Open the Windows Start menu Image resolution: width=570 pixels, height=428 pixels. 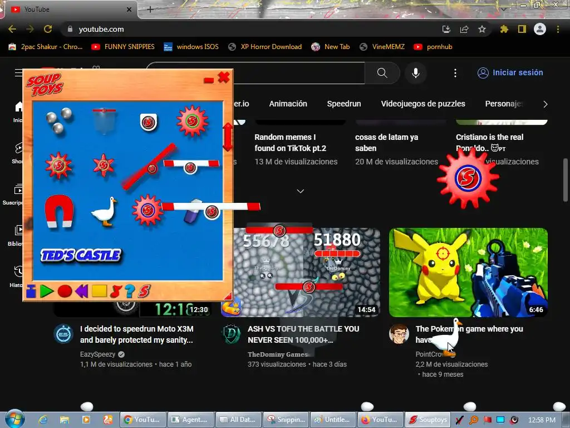[x=14, y=419]
